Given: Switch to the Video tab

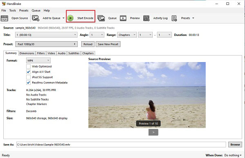Looking at the screenshot, I should (51, 53).
